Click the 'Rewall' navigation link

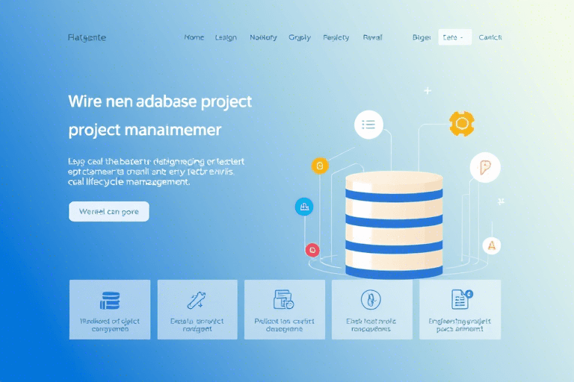(372, 37)
